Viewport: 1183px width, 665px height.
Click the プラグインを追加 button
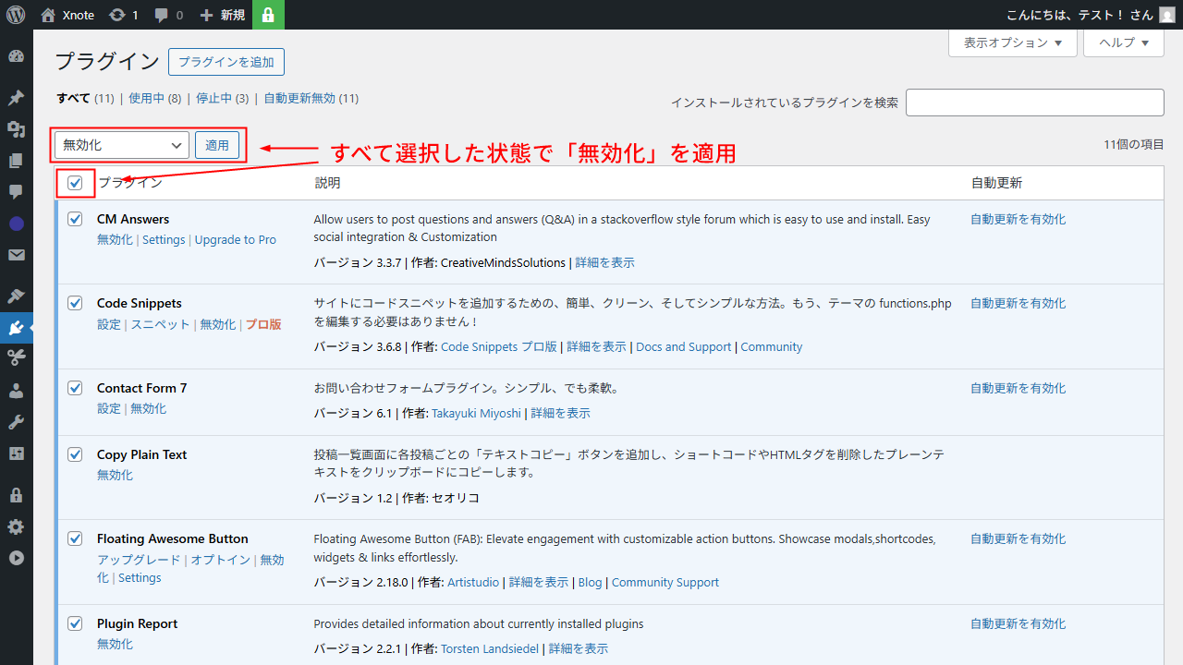226,62
